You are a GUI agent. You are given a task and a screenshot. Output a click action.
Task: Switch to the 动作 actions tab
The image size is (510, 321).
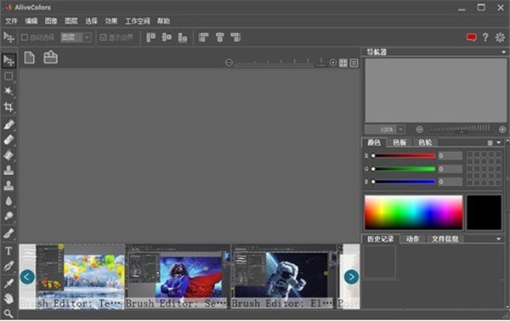[413, 239]
